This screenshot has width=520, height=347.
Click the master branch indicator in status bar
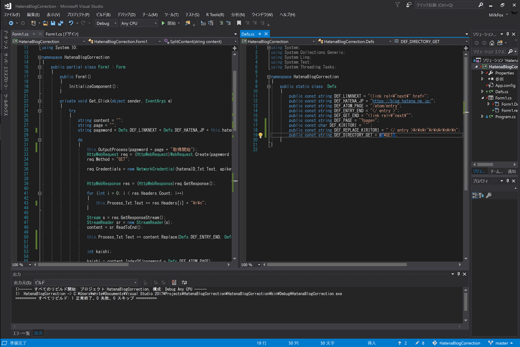tap(501, 343)
